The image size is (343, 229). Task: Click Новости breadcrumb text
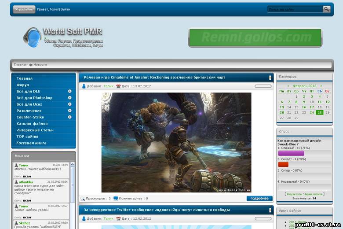point(40,65)
